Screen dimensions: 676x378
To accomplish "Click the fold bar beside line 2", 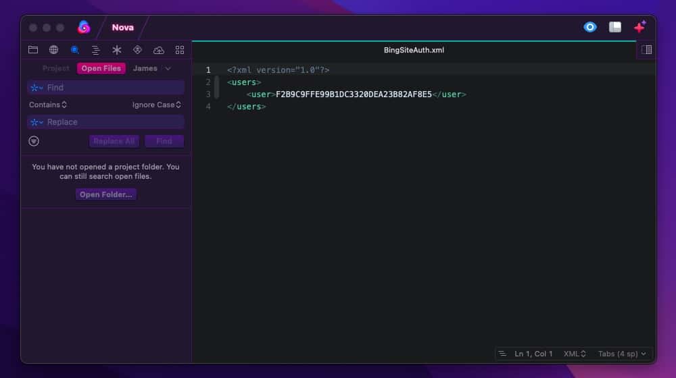I will click(x=217, y=87).
